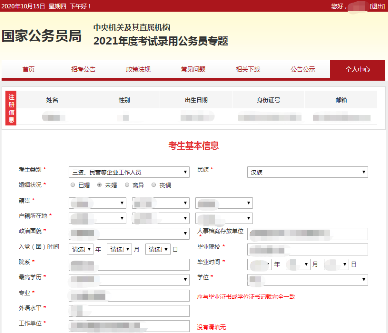Viewport: 388px width, 333px height.
Task: Open the 最高学历 dropdown
Action: [x=129, y=280]
